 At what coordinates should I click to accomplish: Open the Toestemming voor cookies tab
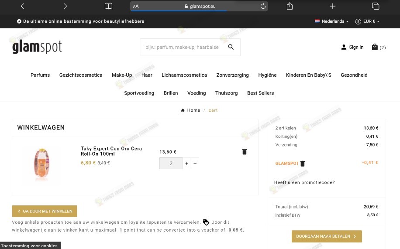click(30, 246)
